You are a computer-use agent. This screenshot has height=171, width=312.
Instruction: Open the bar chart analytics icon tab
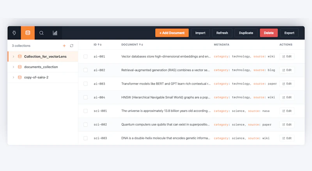click(55, 33)
